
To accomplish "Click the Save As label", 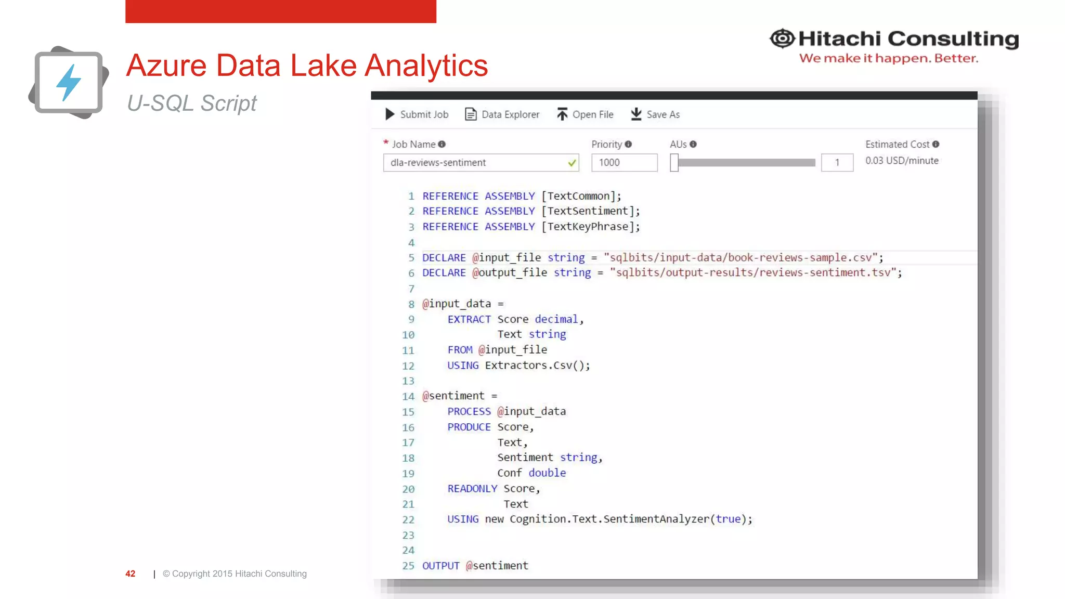I will 663,114.
